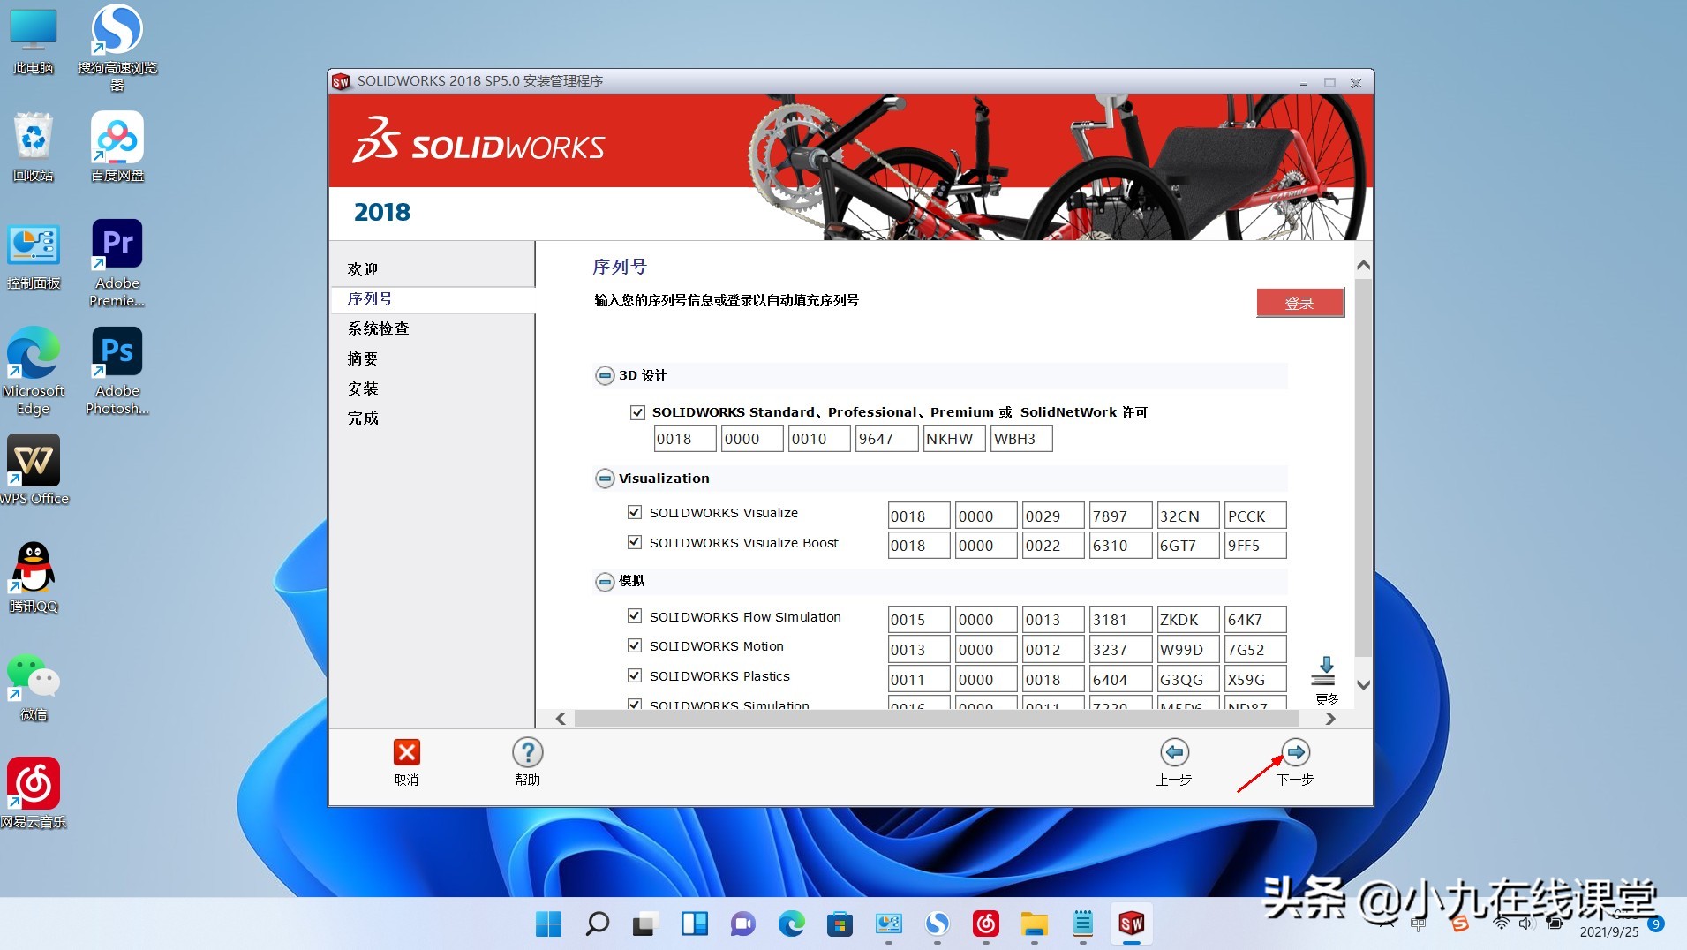Cancel the installation with the red X icon
The image size is (1687, 950).
pos(406,752)
